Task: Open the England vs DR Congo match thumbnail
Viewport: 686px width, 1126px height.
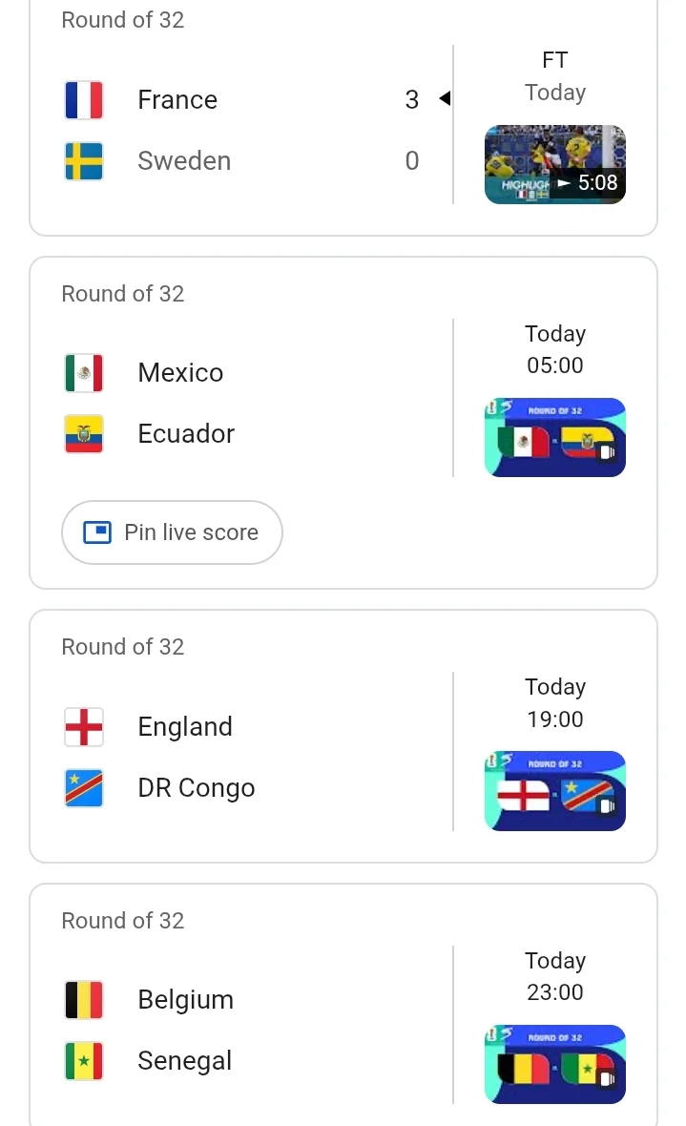Action: tap(555, 791)
